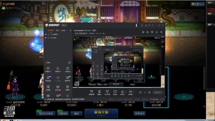Expand the speaker volume arrow
Screen dimensions: 215x121
pos(134,92)
